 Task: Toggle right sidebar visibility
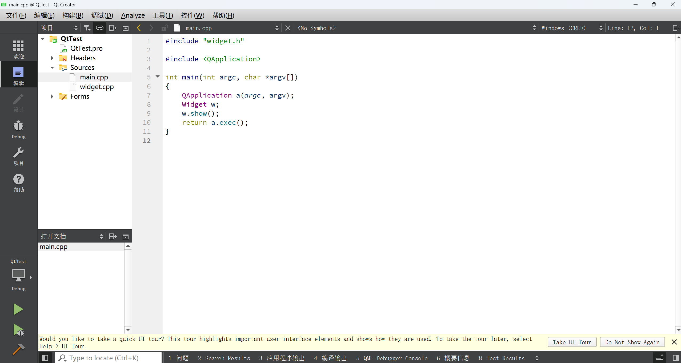pos(675,358)
